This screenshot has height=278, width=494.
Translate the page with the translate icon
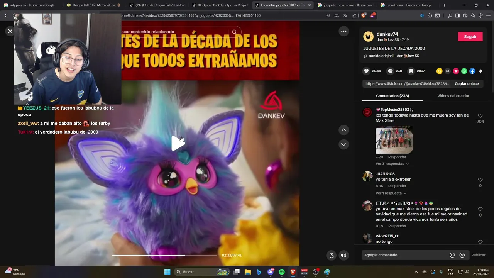(345, 15)
